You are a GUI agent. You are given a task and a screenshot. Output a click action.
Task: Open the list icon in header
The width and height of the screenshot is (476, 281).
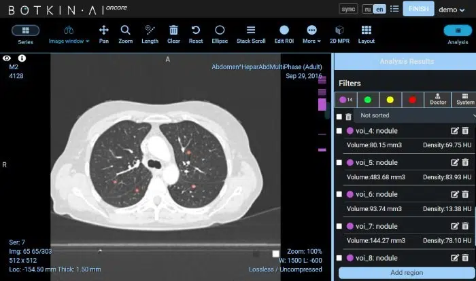click(x=394, y=9)
